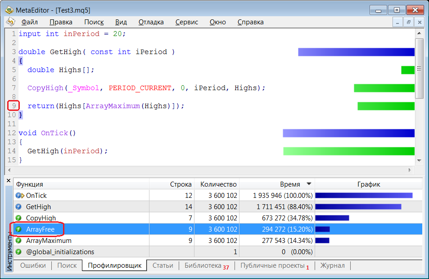Click the MetaEditor title bar icon
The width and height of the screenshot is (429, 279).
click(x=9, y=10)
